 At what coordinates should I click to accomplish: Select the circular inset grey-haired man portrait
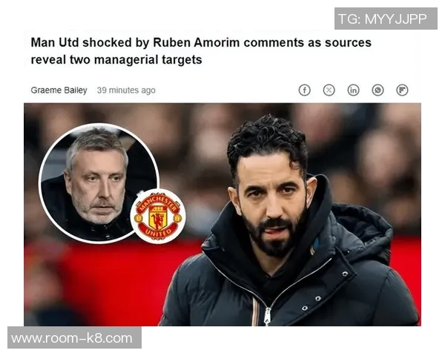click(x=99, y=183)
